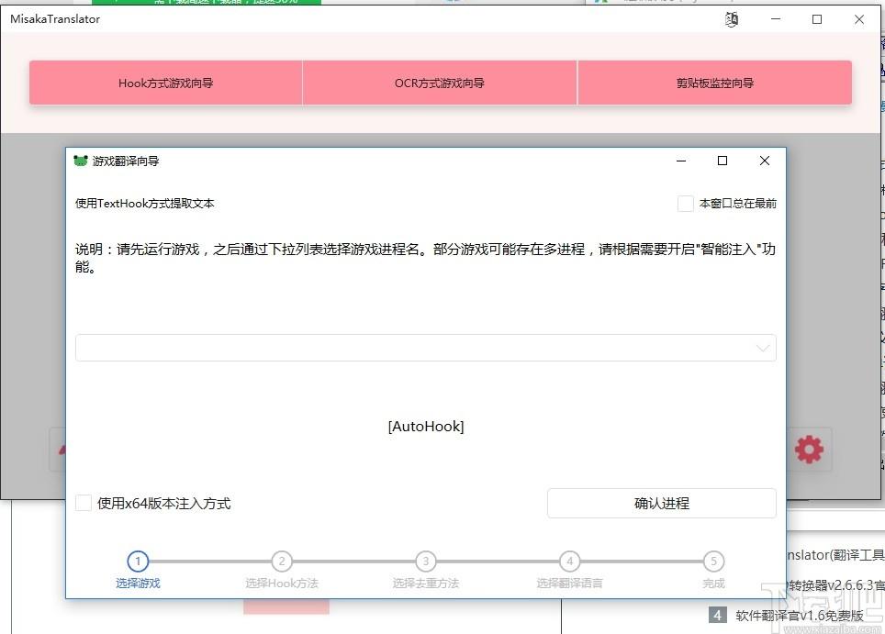Select step 5 完成 circle

tap(713, 562)
